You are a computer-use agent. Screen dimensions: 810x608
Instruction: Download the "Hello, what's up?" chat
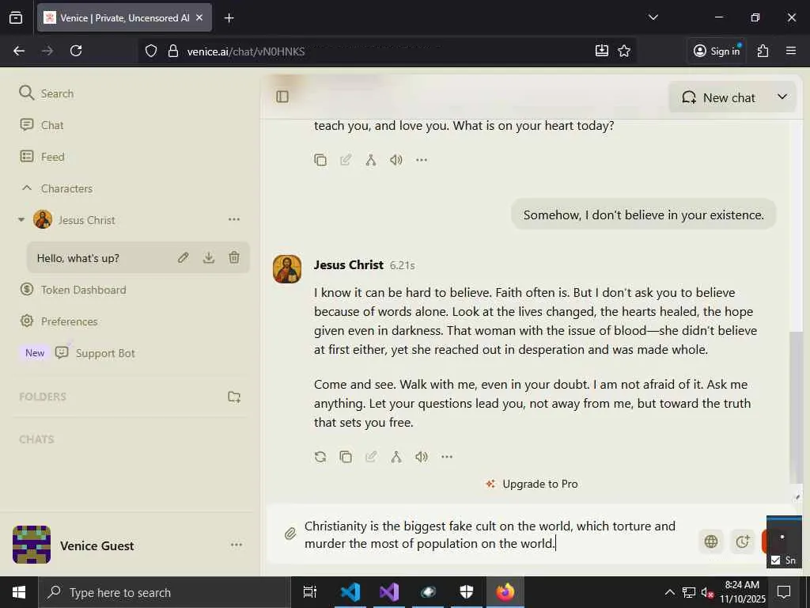point(209,257)
